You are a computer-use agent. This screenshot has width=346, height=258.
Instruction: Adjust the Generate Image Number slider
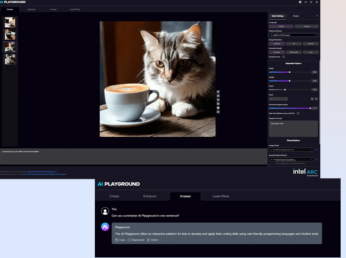290,108
